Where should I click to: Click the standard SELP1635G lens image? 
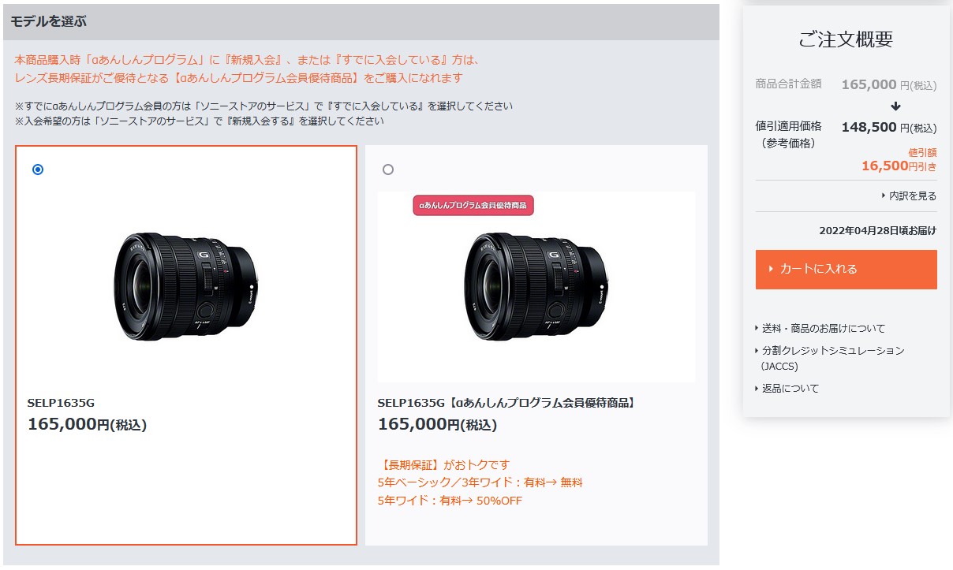186,286
